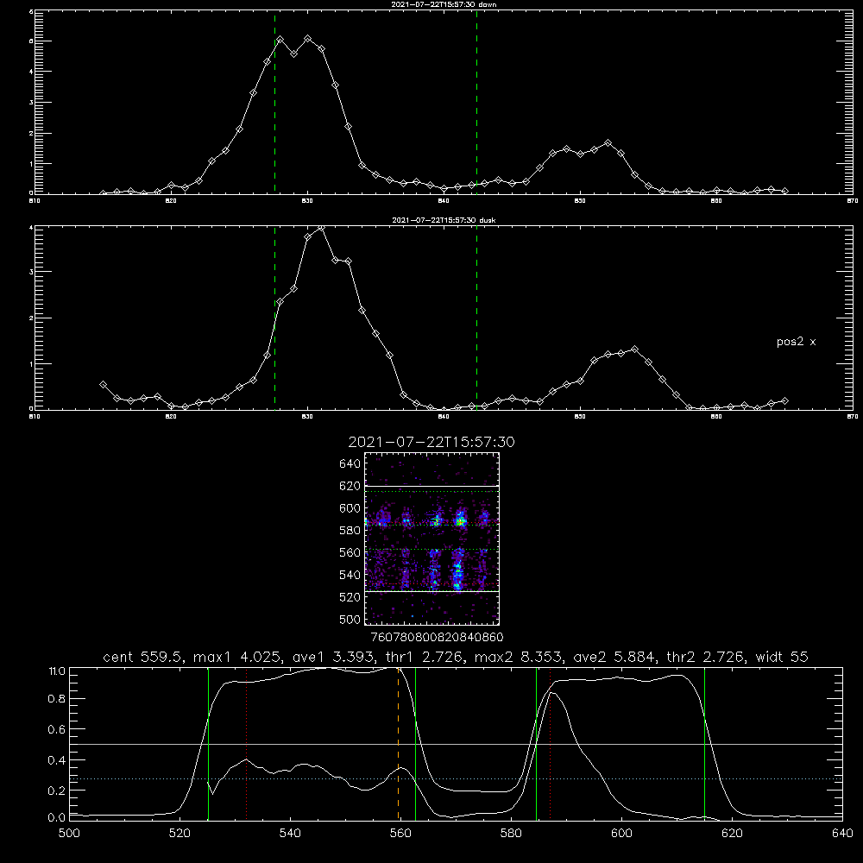Select the 'cent 559.5' text in stats line
863x863 pixels.
point(145,657)
